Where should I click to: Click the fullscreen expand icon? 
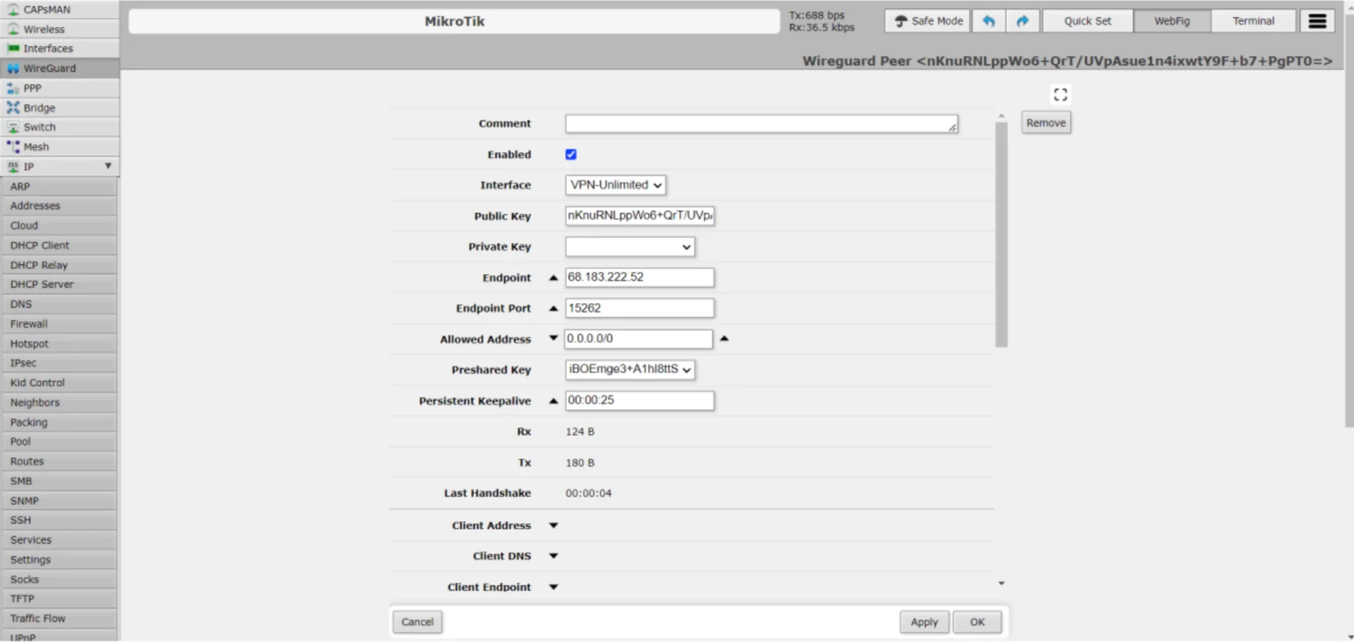click(1060, 95)
